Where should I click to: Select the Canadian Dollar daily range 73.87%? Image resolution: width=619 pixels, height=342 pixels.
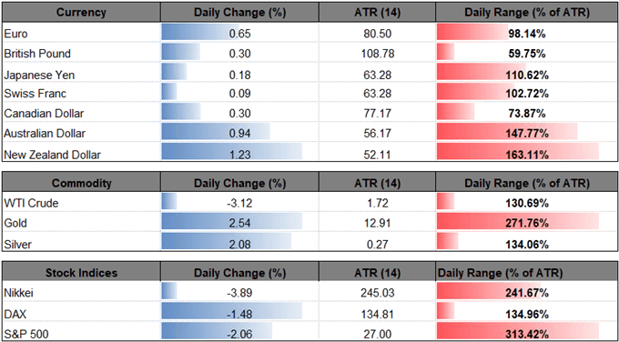[x=526, y=114]
